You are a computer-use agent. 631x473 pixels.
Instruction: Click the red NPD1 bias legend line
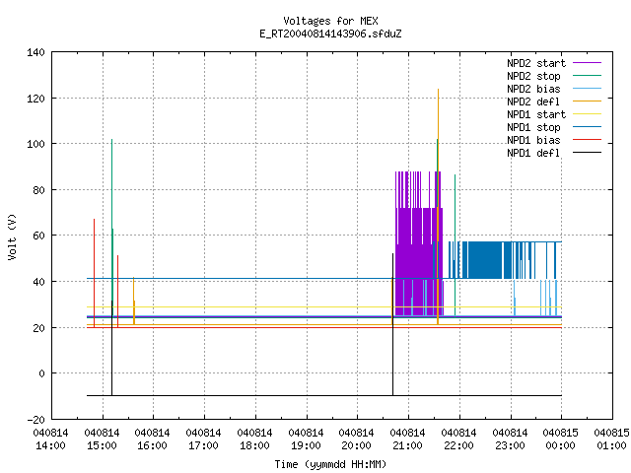[x=588, y=140]
